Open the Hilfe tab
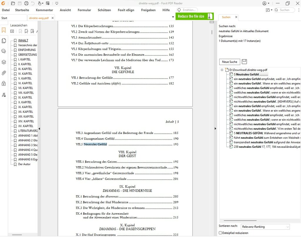This screenshot has height=237, width=301. tap(166, 10)
